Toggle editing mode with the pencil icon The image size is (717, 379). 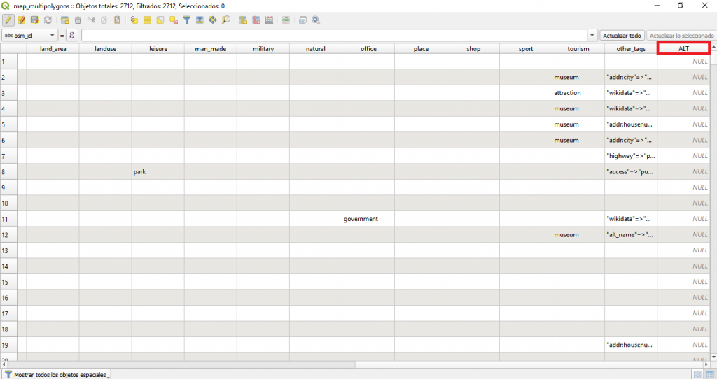point(8,20)
